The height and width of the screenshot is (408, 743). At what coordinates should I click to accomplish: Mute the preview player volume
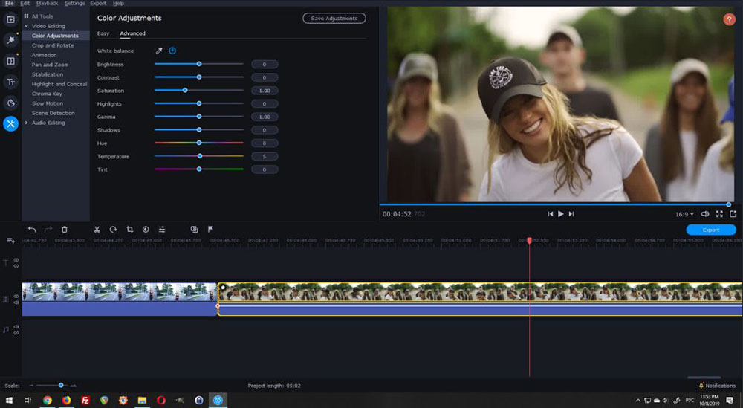click(704, 214)
